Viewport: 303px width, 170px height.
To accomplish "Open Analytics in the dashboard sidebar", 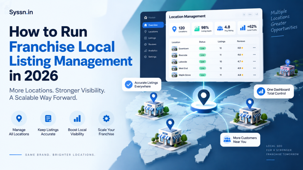I will click(x=151, y=51).
